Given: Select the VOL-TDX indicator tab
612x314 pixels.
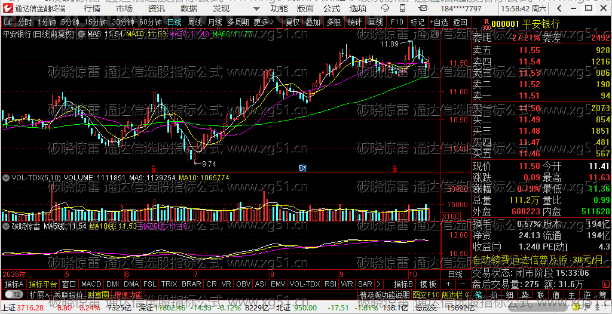Looking at the screenshot, I should point(305,284).
